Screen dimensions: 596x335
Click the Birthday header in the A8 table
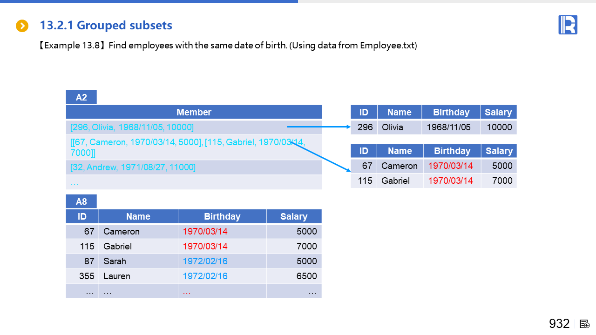[222, 216]
